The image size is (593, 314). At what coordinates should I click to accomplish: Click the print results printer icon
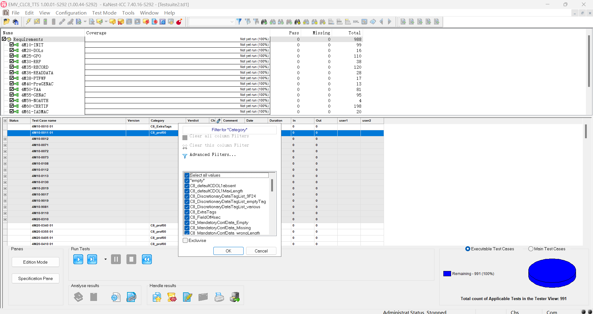[219, 297]
